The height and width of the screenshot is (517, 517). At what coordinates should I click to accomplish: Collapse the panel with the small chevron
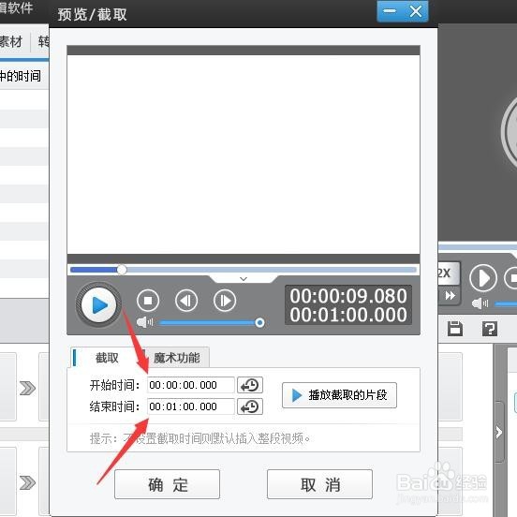coord(244,279)
